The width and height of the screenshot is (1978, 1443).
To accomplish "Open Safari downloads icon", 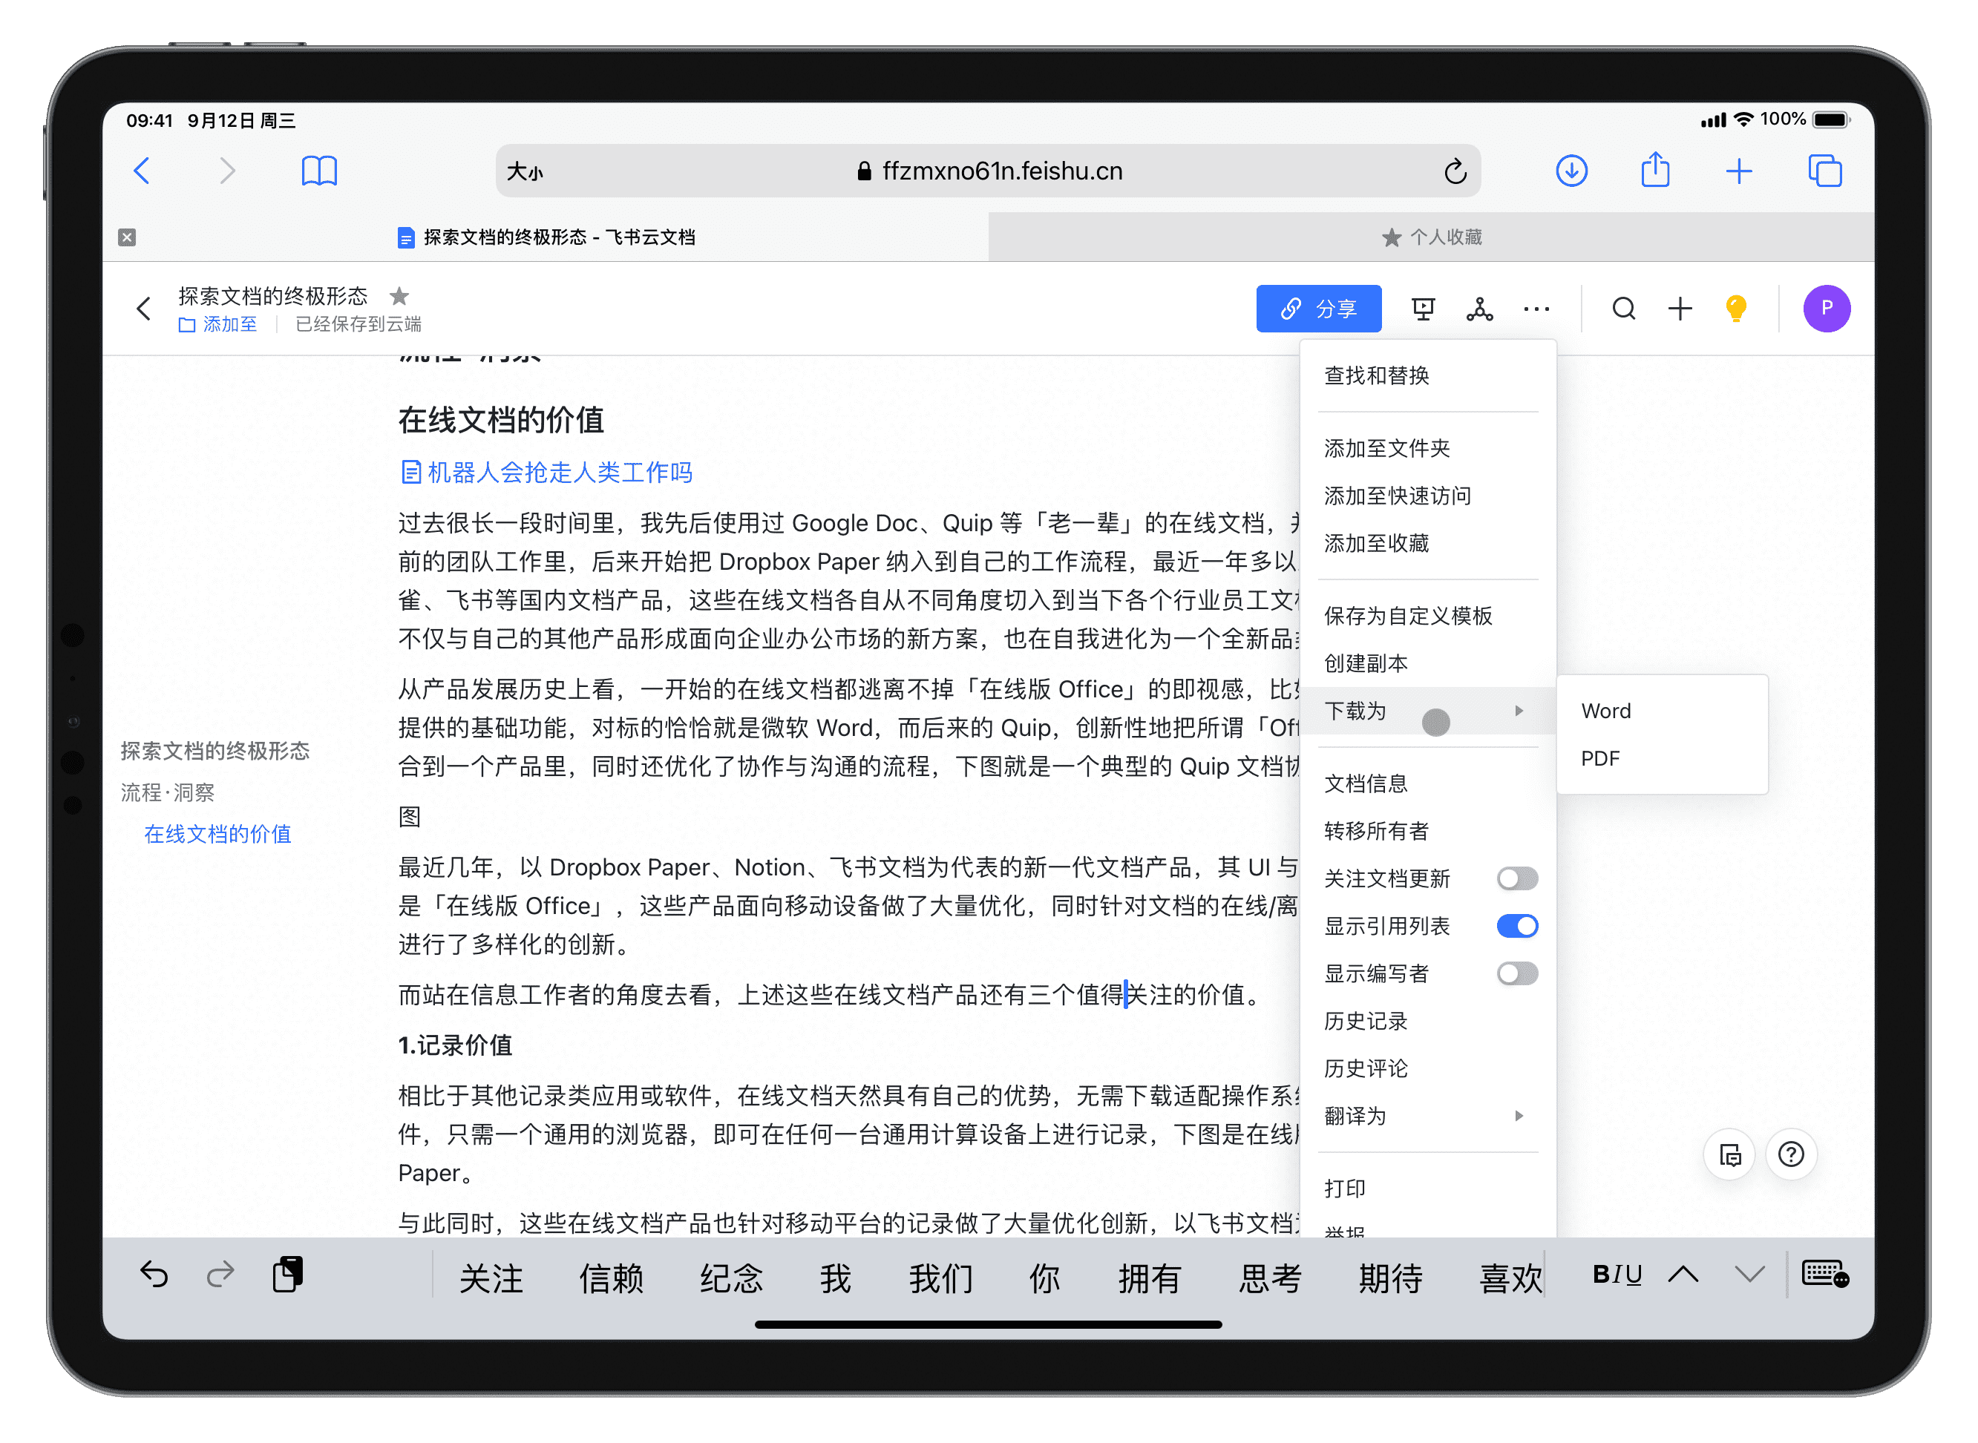I will tap(1571, 171).
